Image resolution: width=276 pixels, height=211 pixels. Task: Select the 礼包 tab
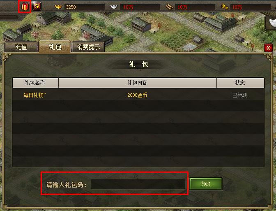pyautogui.click(x=55, y=47)
